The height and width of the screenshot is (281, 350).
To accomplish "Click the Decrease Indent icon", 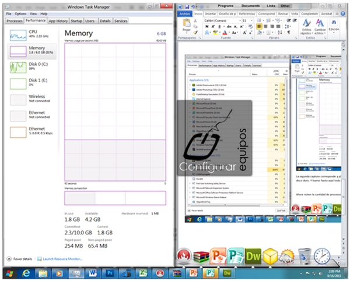I will coord(288,20).
